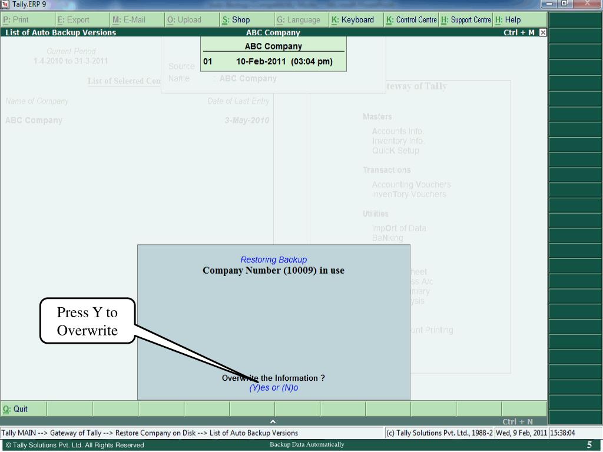Viewport: 603px width, 452px height.
Task: Click the Q: Quit button
Action: [x=23, y=409]
